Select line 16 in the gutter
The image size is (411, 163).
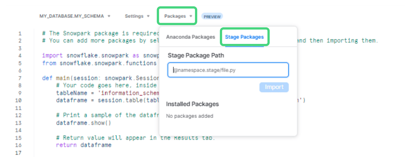click(x=18, y=145)
